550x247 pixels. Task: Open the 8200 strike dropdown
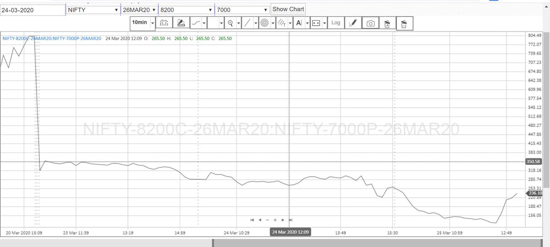coord(186,9)
